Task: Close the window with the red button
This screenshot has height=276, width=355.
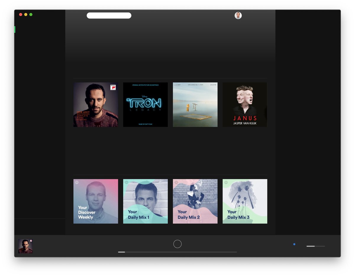Action: (x=21, y=14)
